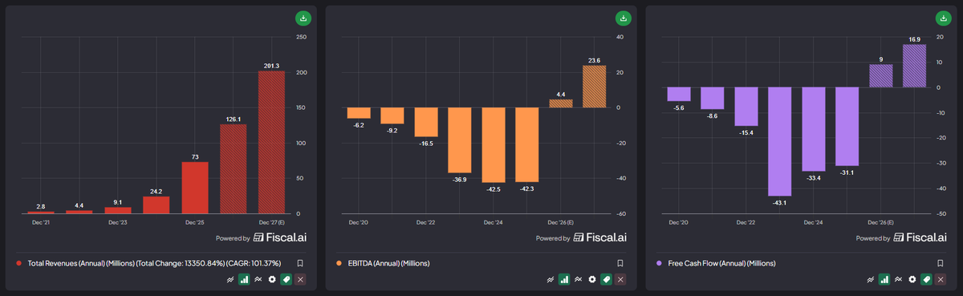Click the Dec '25 revenue axis label
Viewport: 963px width, 296px height.
click(195, 221)
